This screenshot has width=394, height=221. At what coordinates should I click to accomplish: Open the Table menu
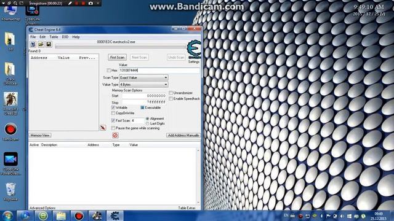[x=54, y=37]
